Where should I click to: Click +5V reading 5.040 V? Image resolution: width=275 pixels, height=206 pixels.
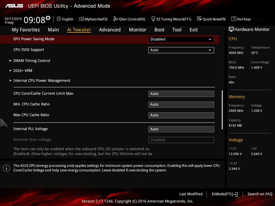(x=256, y=154)
